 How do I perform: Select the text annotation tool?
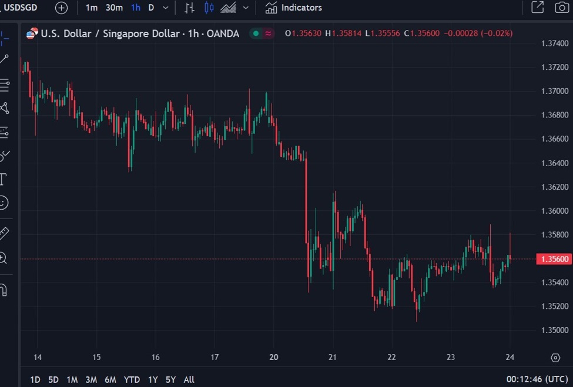pyautogui.click(x=6, y=179)
